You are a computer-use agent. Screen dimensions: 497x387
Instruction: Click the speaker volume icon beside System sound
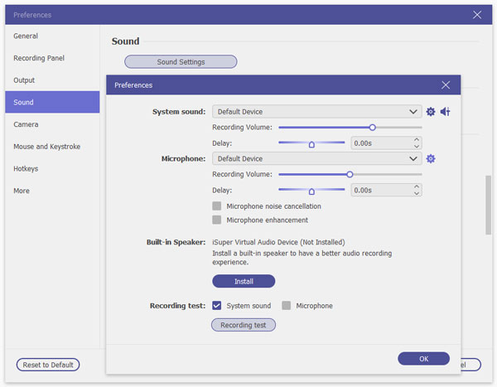pos(445,112)
